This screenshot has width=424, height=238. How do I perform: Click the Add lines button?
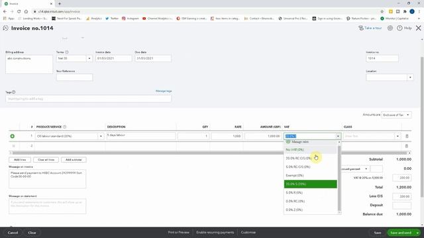click(x=20, y=160)
